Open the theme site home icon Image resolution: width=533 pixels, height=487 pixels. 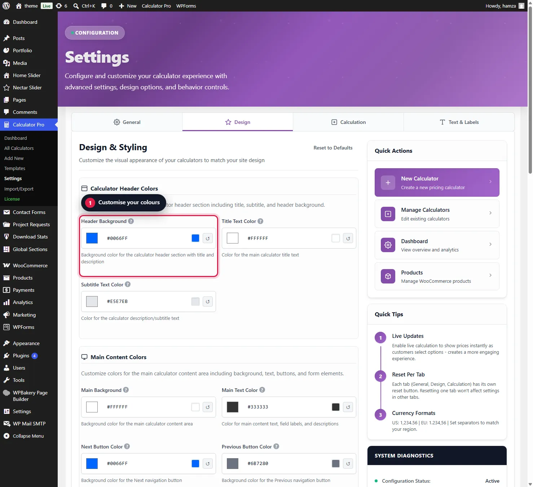(x=19, y=6)
